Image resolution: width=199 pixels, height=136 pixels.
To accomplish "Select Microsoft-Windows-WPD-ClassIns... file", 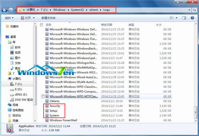I will click(74, 87).
